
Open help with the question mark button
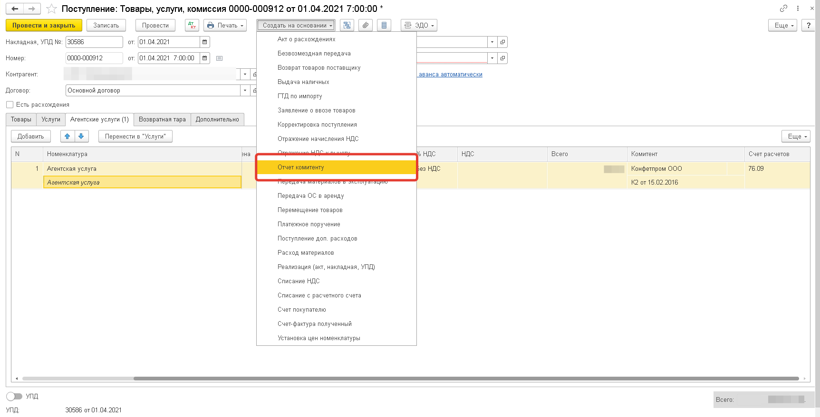coord(808,25)
